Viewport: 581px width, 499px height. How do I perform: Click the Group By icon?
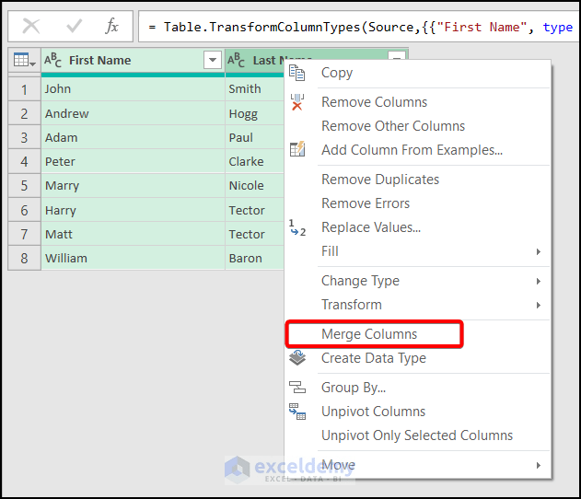[297, 387]
